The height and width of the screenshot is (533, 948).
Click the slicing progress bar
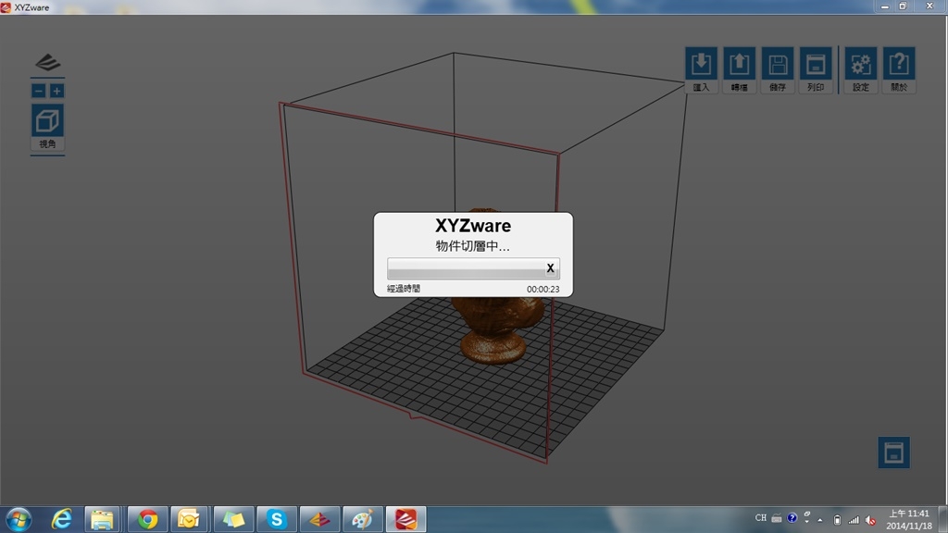(x=473, y=268)
